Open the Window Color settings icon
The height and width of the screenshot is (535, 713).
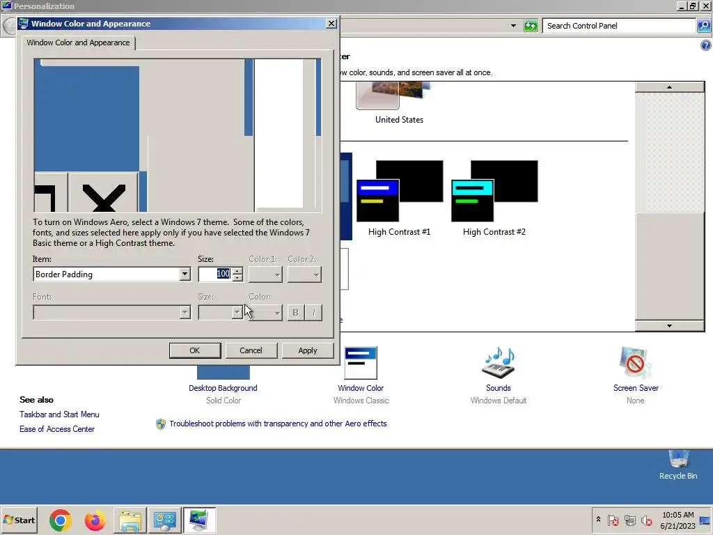[361, 362]
